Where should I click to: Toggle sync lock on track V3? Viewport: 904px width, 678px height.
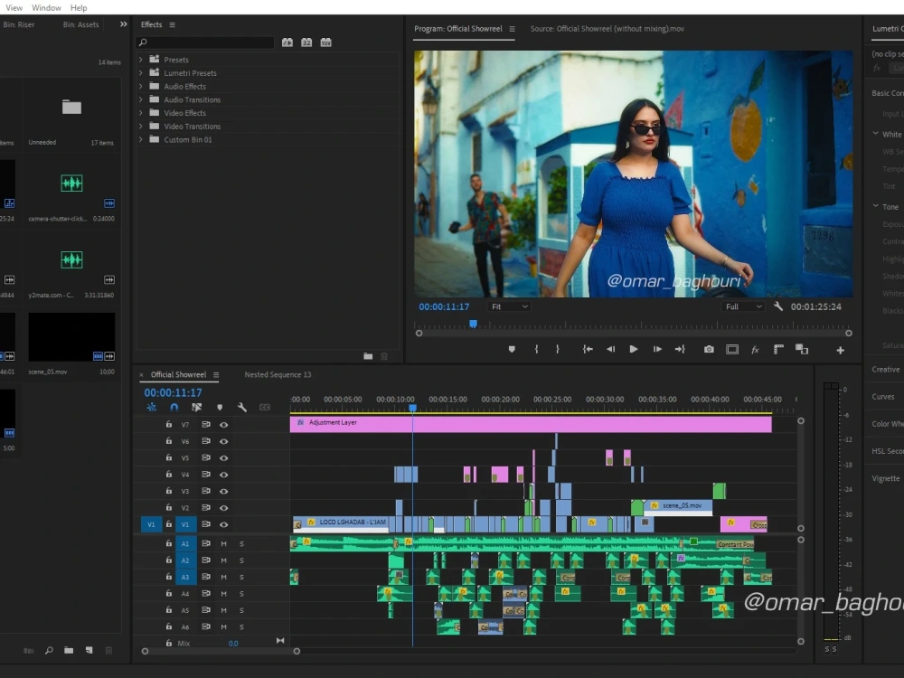[206, 491]
